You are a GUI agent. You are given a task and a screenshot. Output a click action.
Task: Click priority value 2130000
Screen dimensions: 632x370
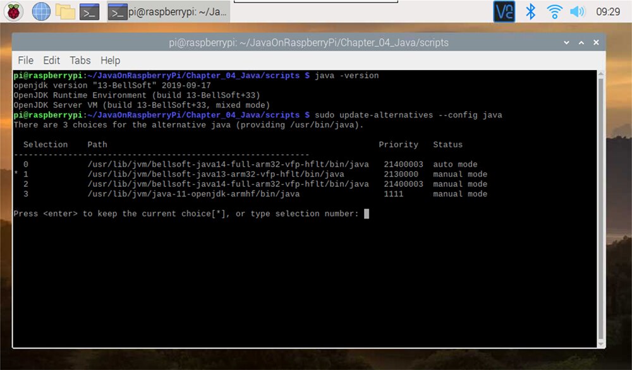point(401,174)
